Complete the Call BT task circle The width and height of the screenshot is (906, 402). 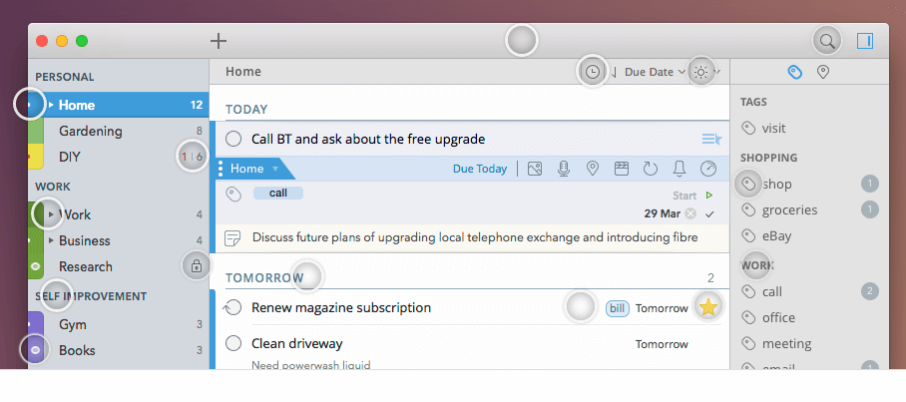coord(233,140)
